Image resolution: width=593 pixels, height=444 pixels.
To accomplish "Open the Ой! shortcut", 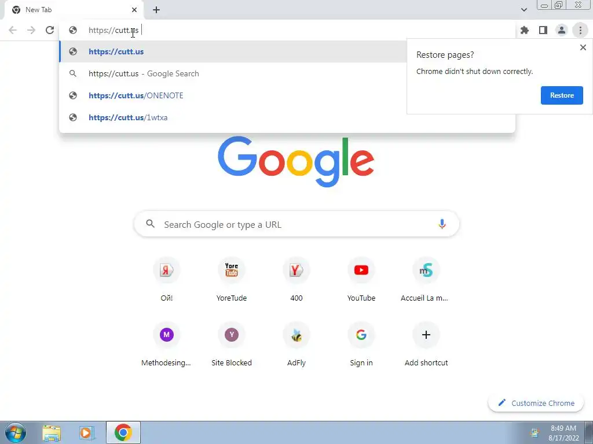I will pos(166,280).
